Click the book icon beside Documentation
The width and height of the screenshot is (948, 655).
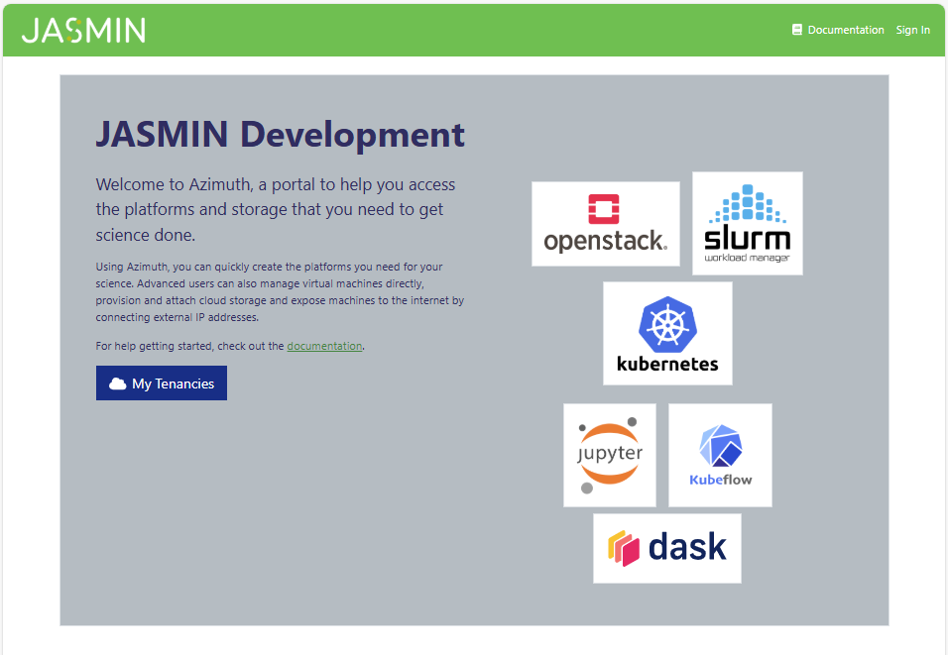pos(796,30)
